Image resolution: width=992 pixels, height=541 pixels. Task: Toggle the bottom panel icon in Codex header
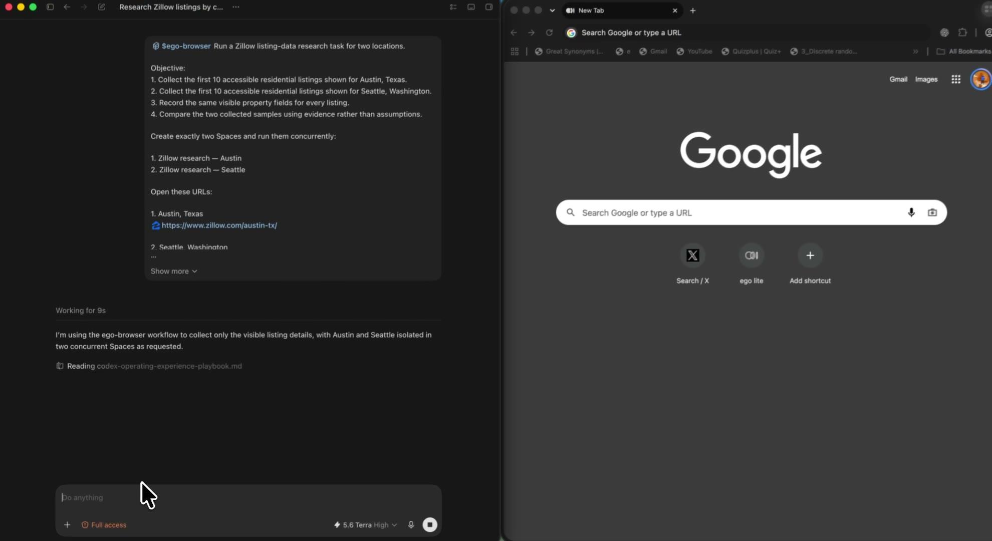[471, 7]
